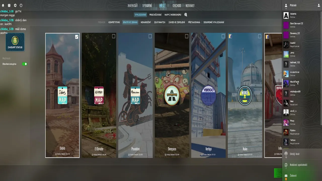322x181 pixels.
Task: Click the Debris MAP badge
Action: pos(62,95)
